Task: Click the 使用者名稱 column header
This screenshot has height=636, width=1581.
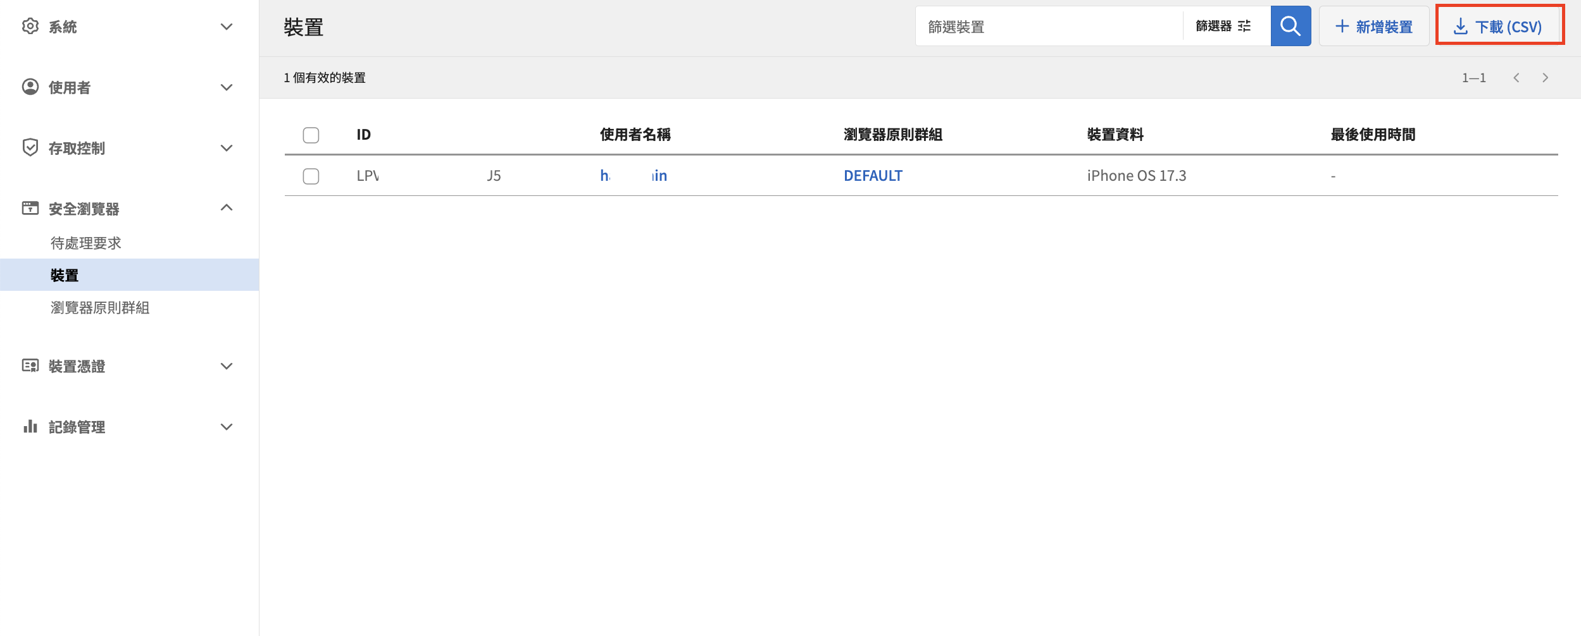Action: click(x=635, y=135)
